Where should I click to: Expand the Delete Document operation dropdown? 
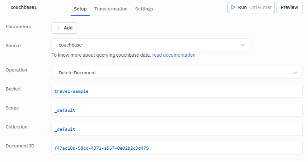[x=171, y=72]
